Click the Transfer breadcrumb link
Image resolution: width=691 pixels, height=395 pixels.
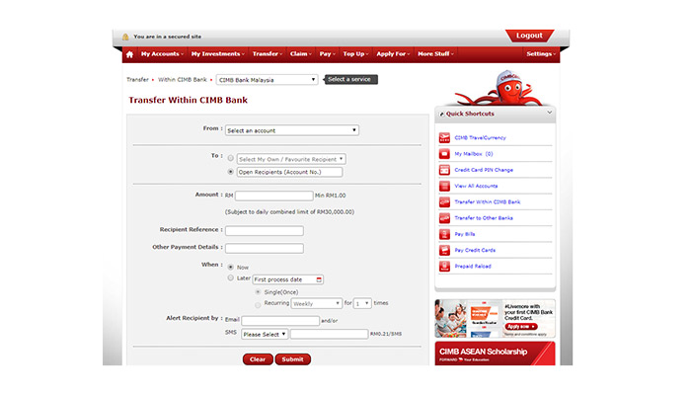pyautogui.click(x=137, y=80)
